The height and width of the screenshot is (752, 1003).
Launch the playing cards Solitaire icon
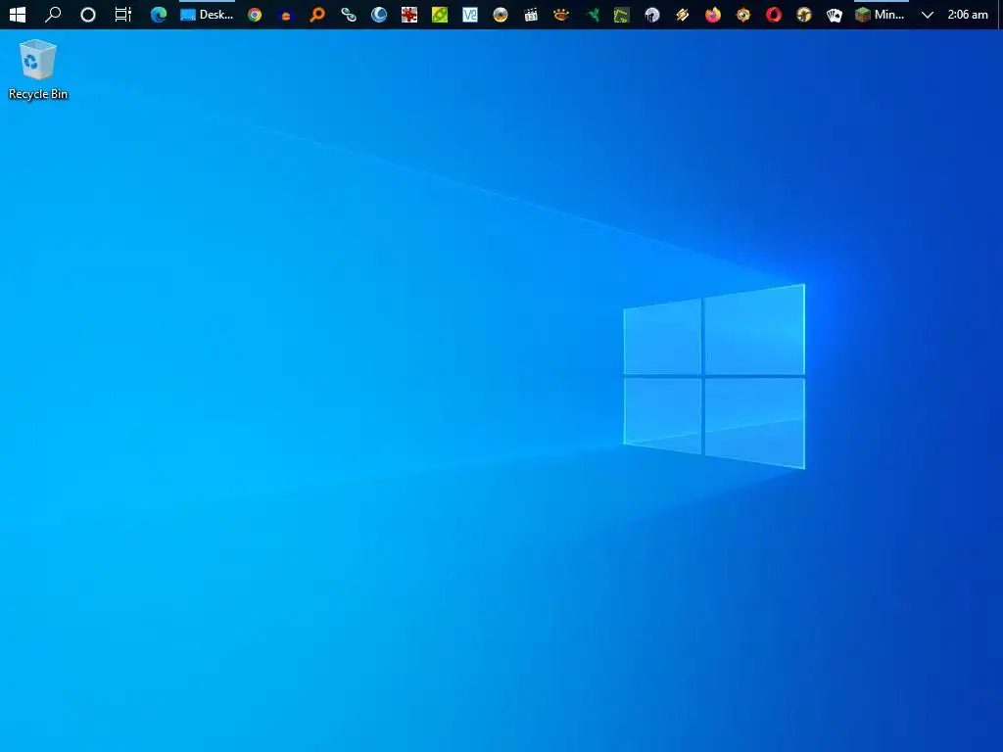click(835, 14)
